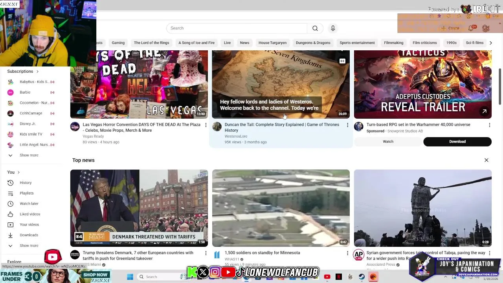Select the Gaming chip
The height and width of the screenshot is (283, 503).
[x=118, y=43]
